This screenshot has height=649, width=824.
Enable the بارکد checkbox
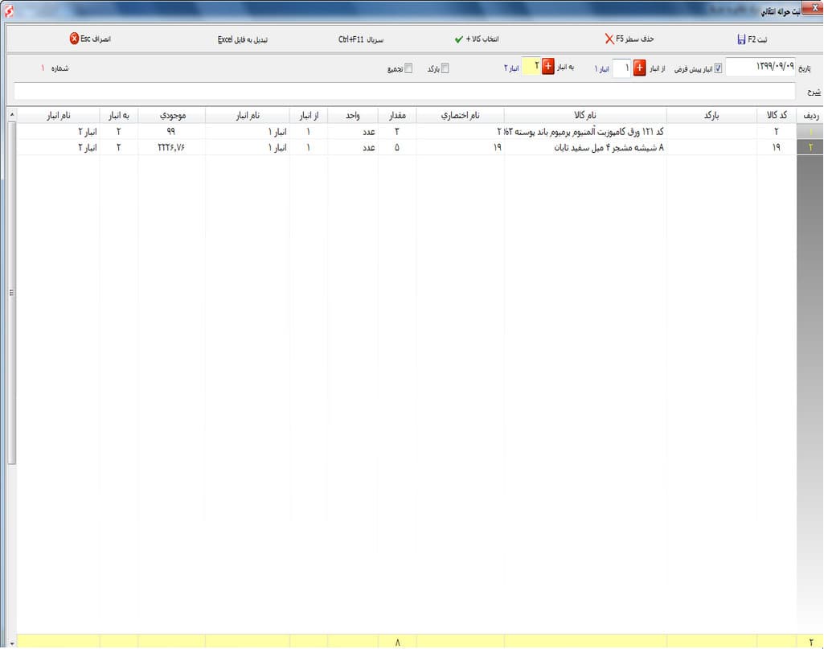[445, 68]
